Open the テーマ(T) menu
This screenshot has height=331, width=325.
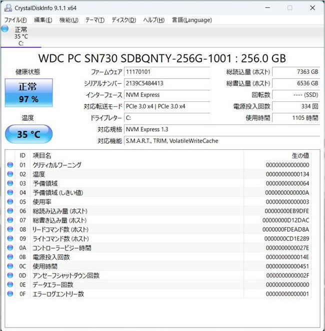pyautogui.click(x=95, y=20)
